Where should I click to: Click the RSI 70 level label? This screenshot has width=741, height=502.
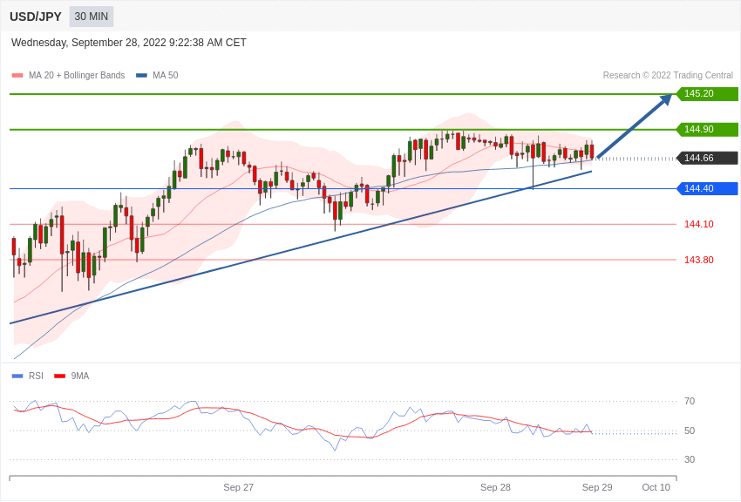[x=690, y=402]
